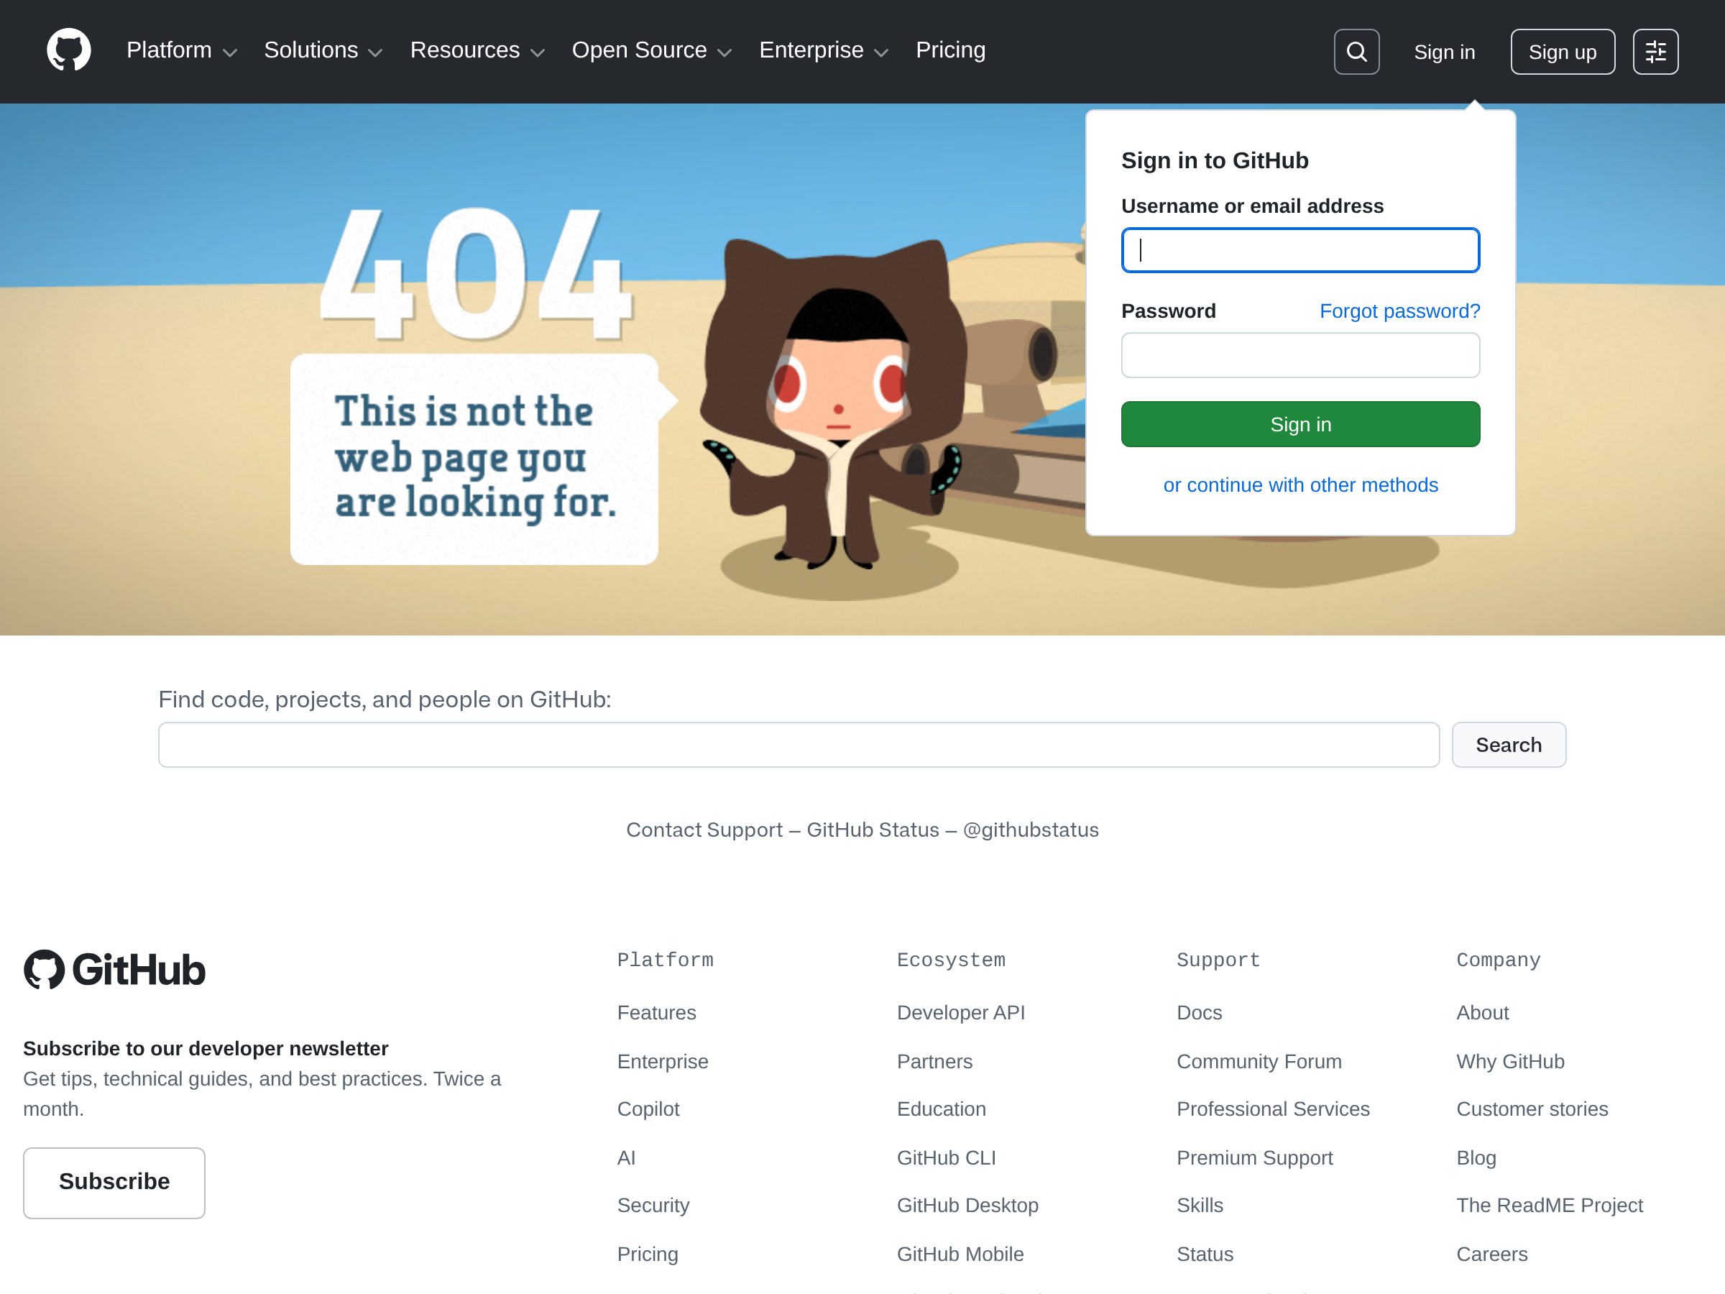Expand the Solutions dropdown
Image resolution: width=1725 pixels, height=1294 pixels.
(x=323, y=51)
